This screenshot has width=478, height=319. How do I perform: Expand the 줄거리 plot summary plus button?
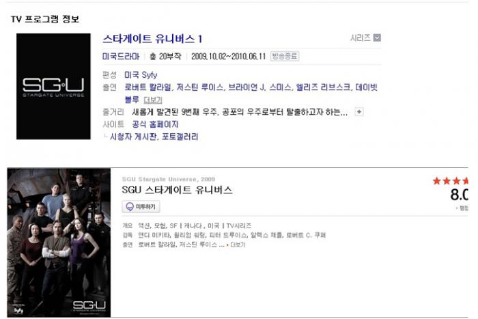[359, 112]
